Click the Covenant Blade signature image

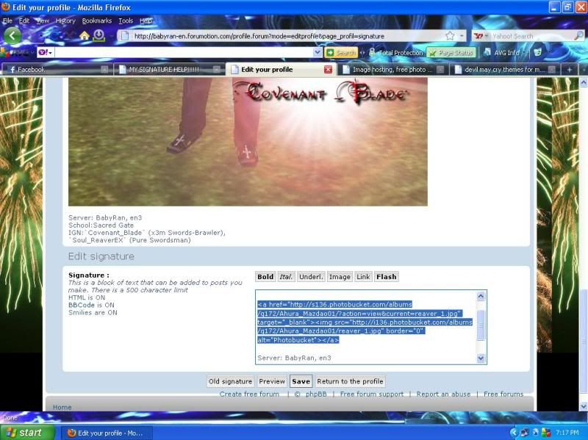248,142
